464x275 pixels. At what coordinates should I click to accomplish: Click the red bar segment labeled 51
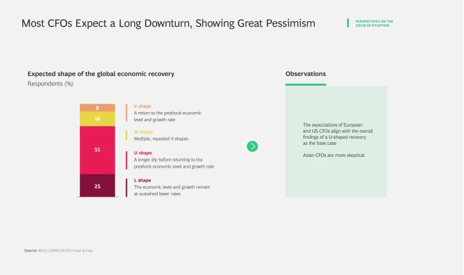coord(97,150)
